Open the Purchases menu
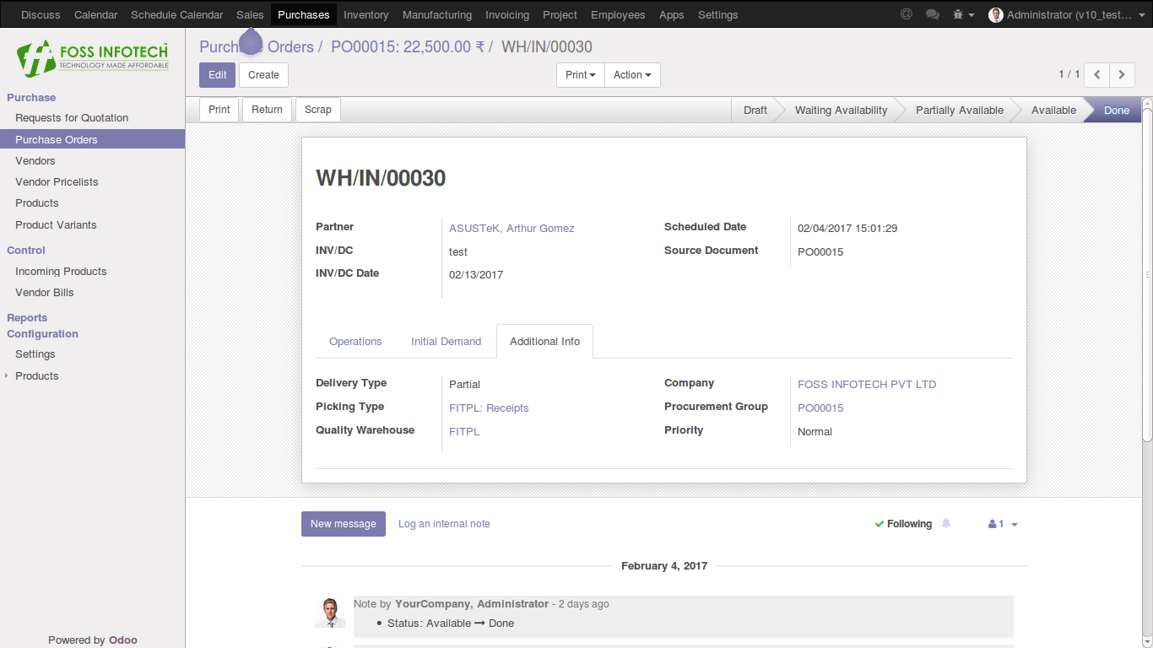 (304, 14)
